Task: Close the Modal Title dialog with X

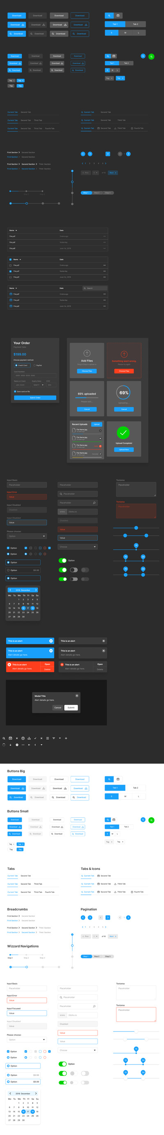Action: pos(77,695)
